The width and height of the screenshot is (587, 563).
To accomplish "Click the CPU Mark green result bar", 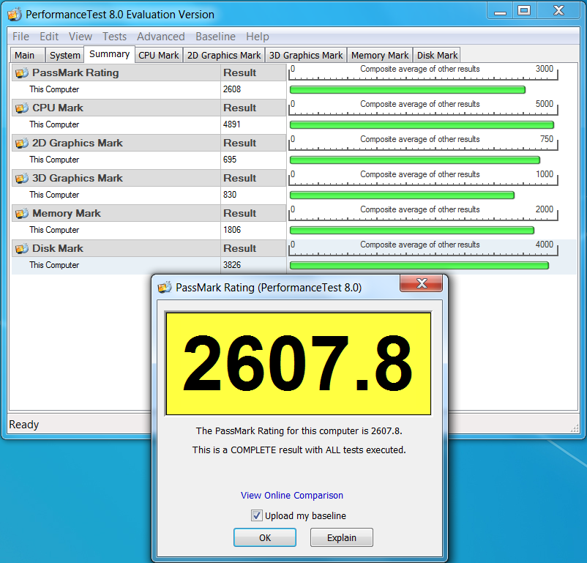I will click(422, 125).
